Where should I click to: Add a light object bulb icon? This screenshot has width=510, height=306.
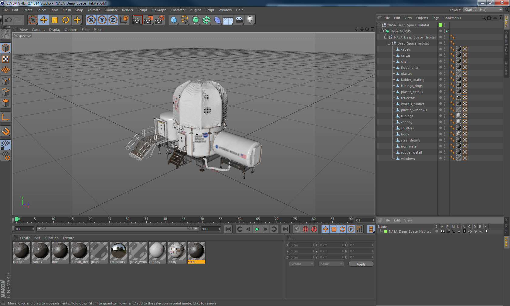[x=250, y=20]
